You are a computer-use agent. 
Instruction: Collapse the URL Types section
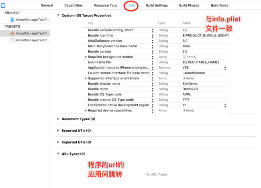coord(58,154)
